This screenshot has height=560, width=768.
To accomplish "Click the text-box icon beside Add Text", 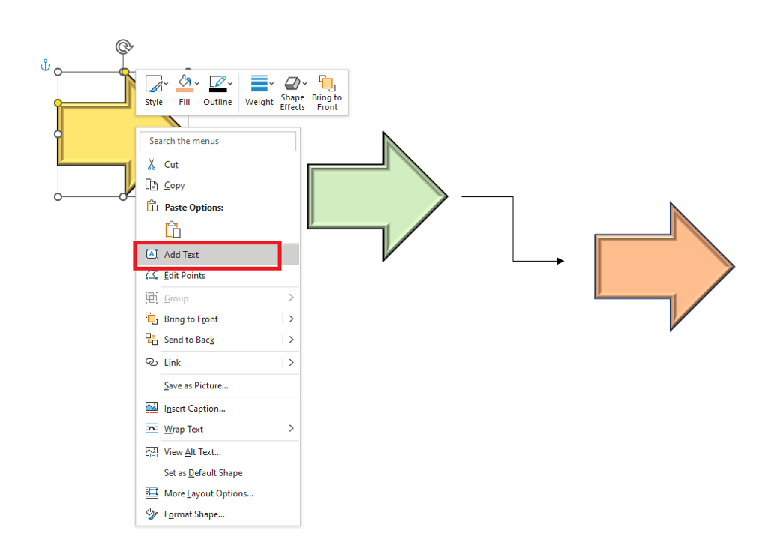I will (x=151, y=254).
